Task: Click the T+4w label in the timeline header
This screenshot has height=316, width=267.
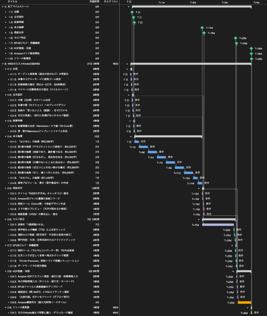Action: click(x=256, y=2)
